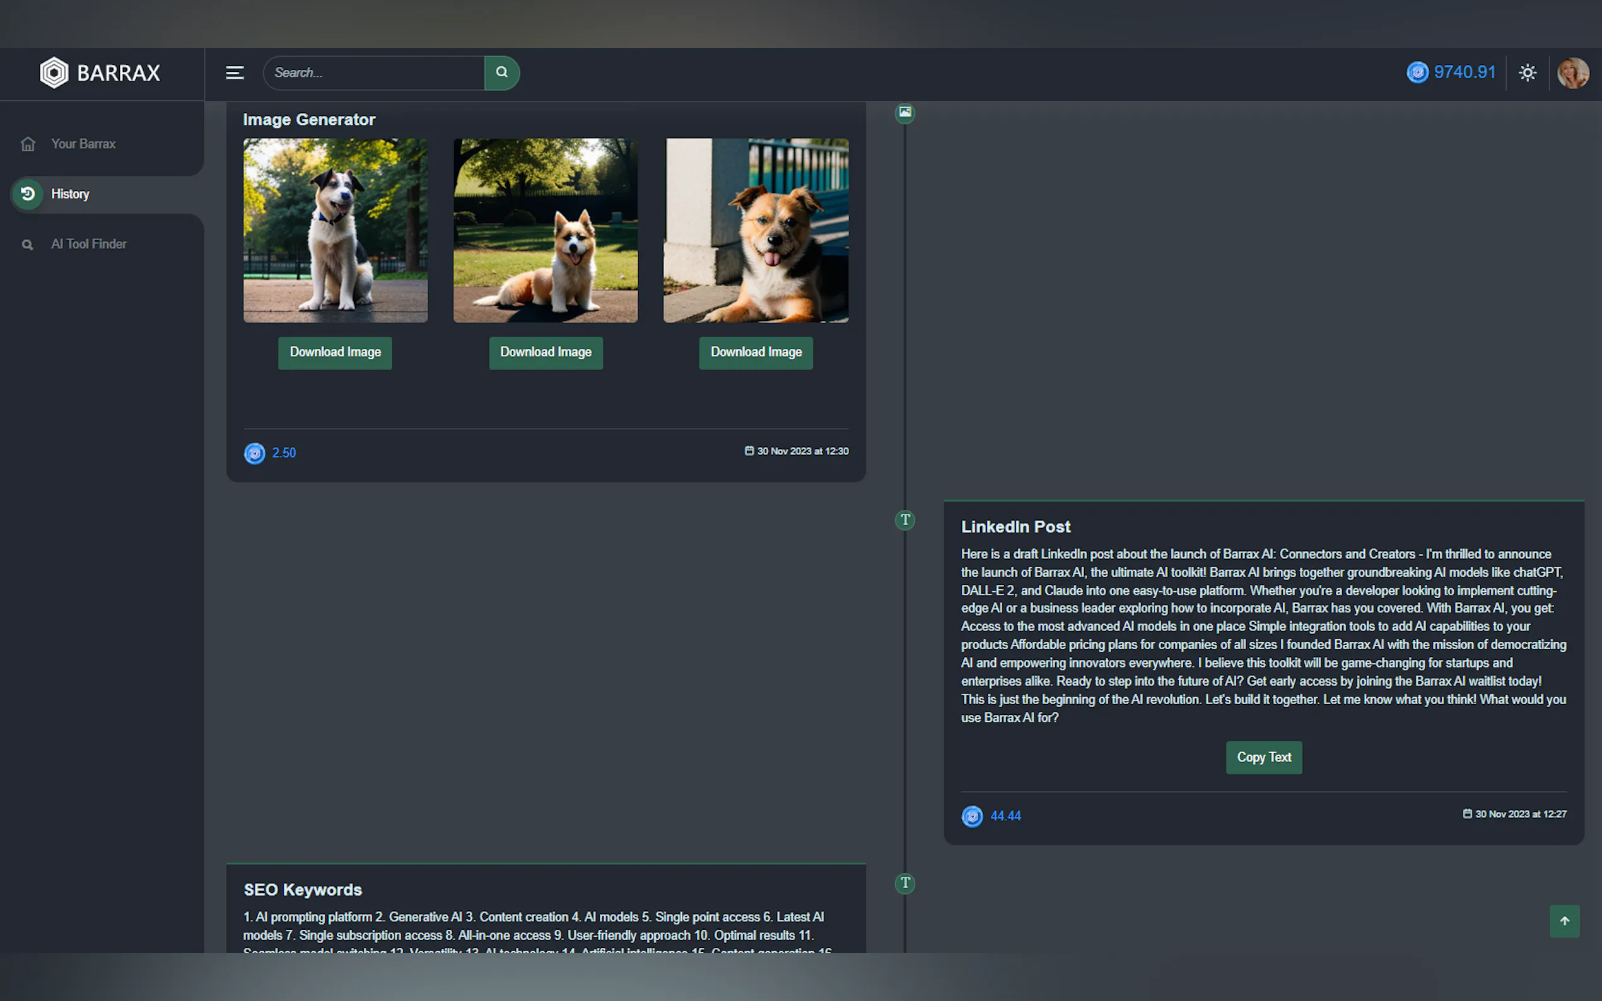The width and height of the screenshot is (1602, 1001).
Task: Click the 30 Nov 2023 at 12:30 timestamp
Action: coord(803,451)
